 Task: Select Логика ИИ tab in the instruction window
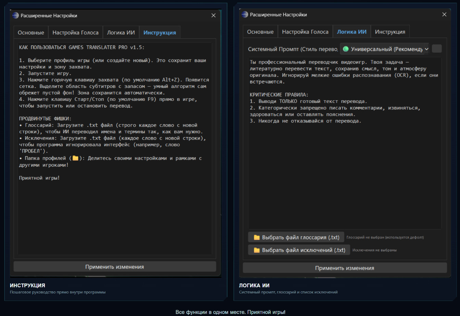click(x=121, y=32)
